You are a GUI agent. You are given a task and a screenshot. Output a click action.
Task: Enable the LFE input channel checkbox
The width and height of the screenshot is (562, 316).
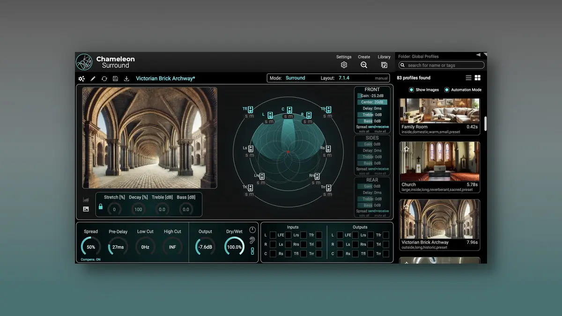click(288, 235)
